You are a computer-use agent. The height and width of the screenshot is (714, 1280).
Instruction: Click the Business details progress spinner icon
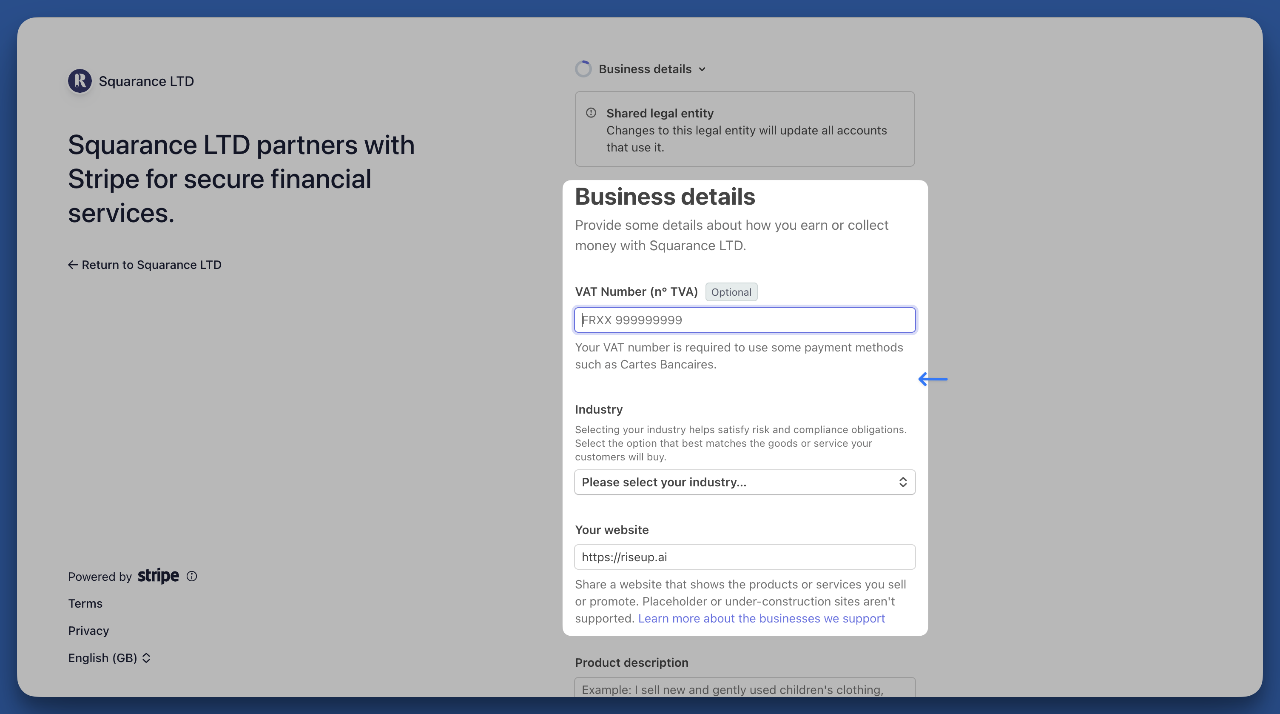(x=583, y=69)
